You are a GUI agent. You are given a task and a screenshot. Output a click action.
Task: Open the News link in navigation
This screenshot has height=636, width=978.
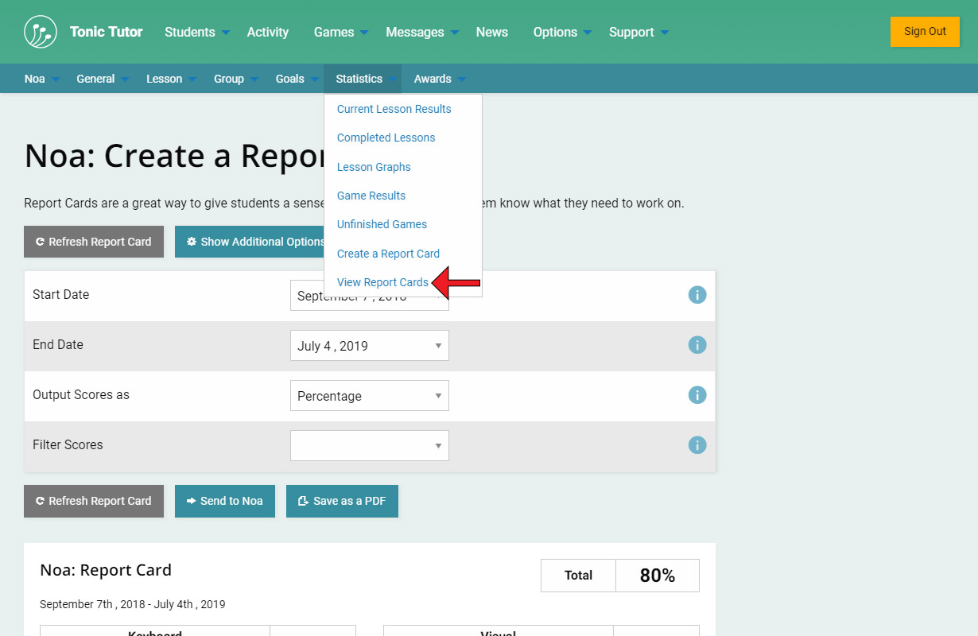tap(491, 32)
